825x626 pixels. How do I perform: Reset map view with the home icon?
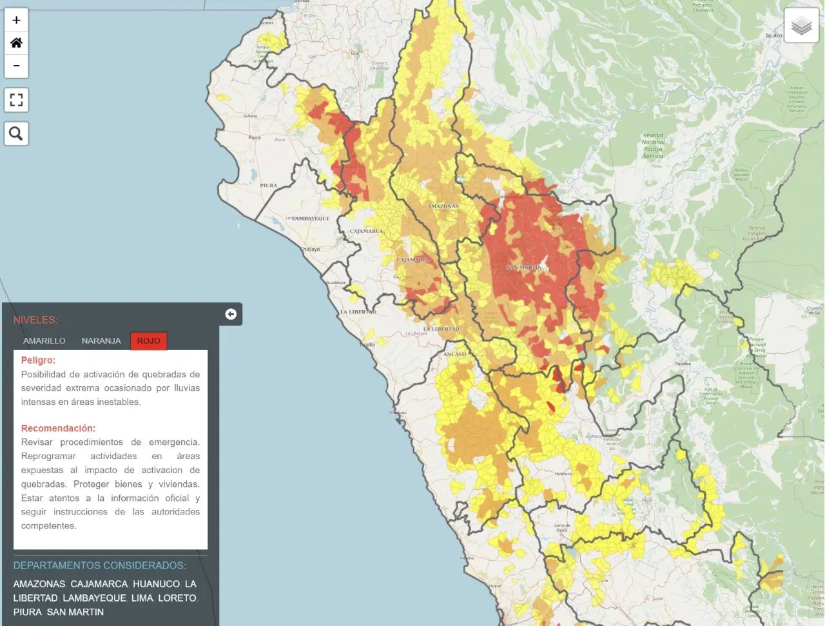click(x=15, y=42)
